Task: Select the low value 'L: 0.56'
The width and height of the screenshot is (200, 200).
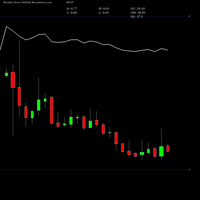Action: pyautogui.click(x=104, y=13)
